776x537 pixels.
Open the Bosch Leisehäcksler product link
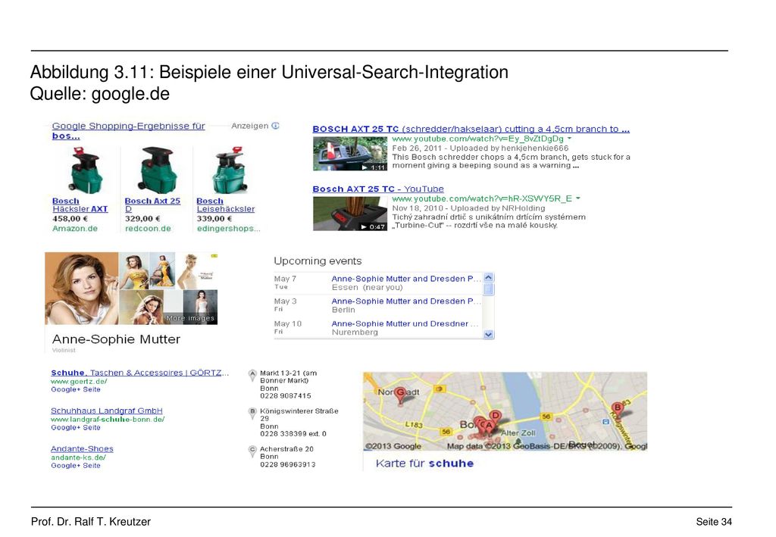coord(225,204)
